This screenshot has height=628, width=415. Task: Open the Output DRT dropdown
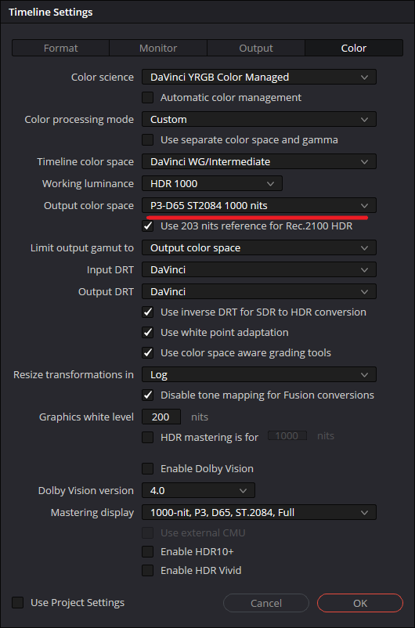(258, 292)
